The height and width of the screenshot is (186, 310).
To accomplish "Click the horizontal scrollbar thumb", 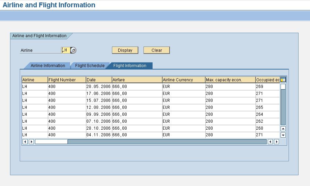I will pos(51,141).
